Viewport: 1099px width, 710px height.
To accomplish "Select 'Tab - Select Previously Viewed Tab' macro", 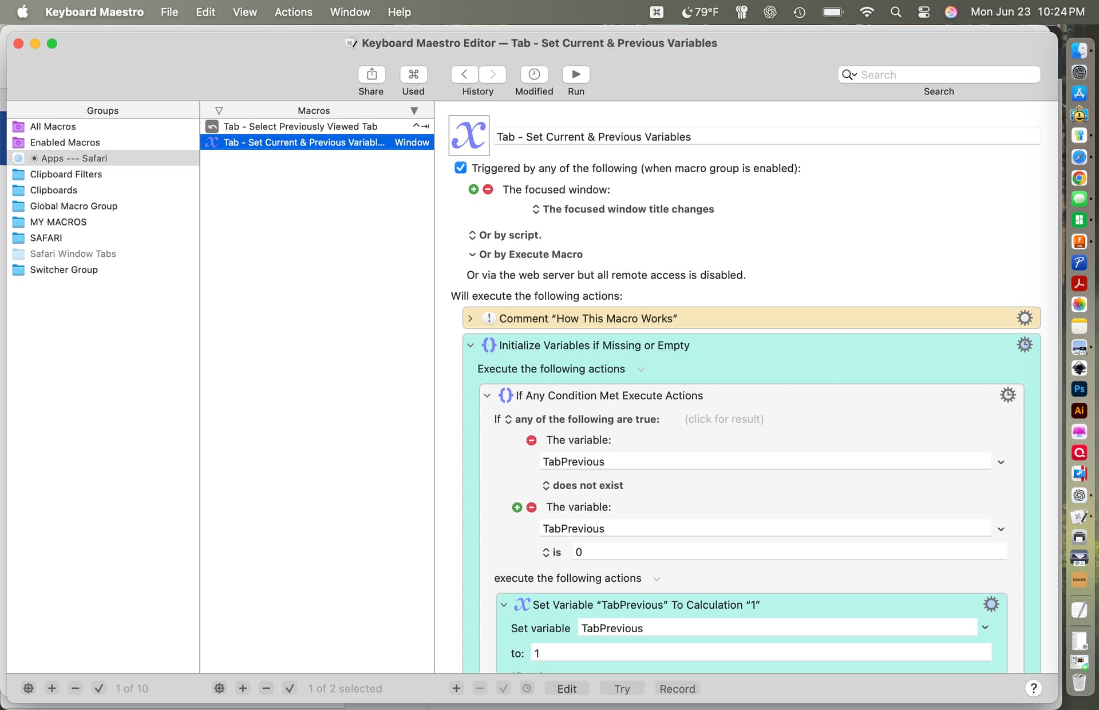I will click(317, 126).
